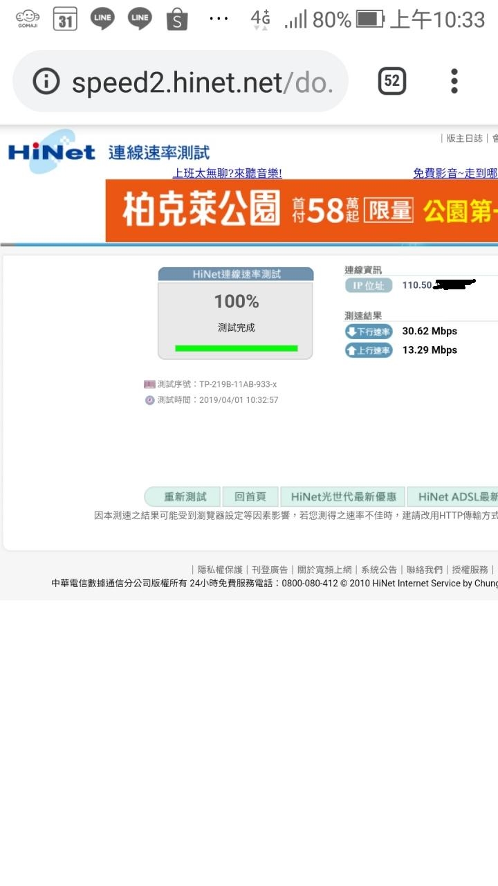498x886 pixels.
Task: Click the 回首頁 home button
Action: coord(250,497)
